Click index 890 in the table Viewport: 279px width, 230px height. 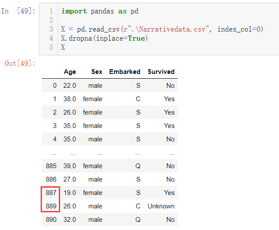pyautogui.click(x=51, y=220)
